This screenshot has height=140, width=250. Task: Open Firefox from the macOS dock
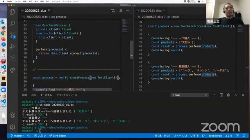click(4, 39)
